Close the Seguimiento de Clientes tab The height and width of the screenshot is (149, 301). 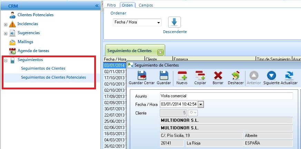(x=161, y=52)
